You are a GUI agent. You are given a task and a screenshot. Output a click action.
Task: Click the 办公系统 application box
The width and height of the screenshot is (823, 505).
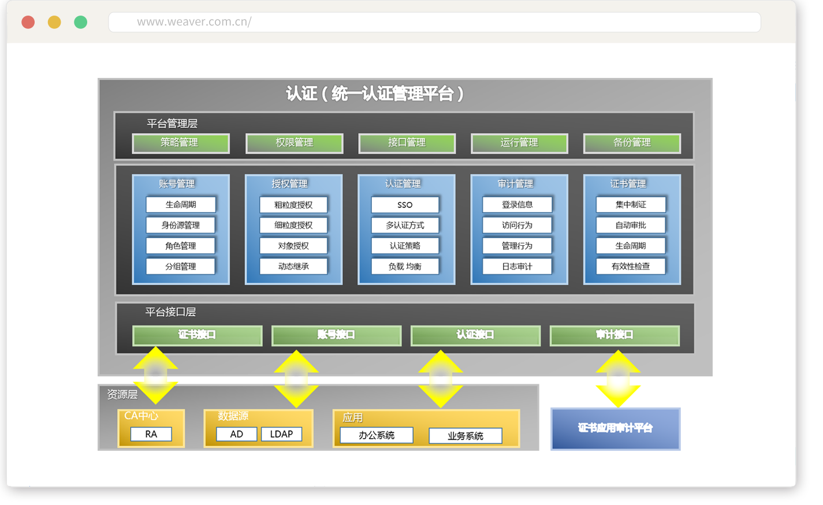(377, 435)
